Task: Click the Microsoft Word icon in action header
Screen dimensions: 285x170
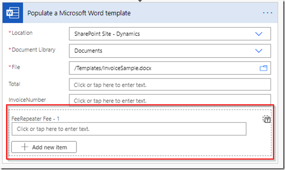Action: (13, 13)
